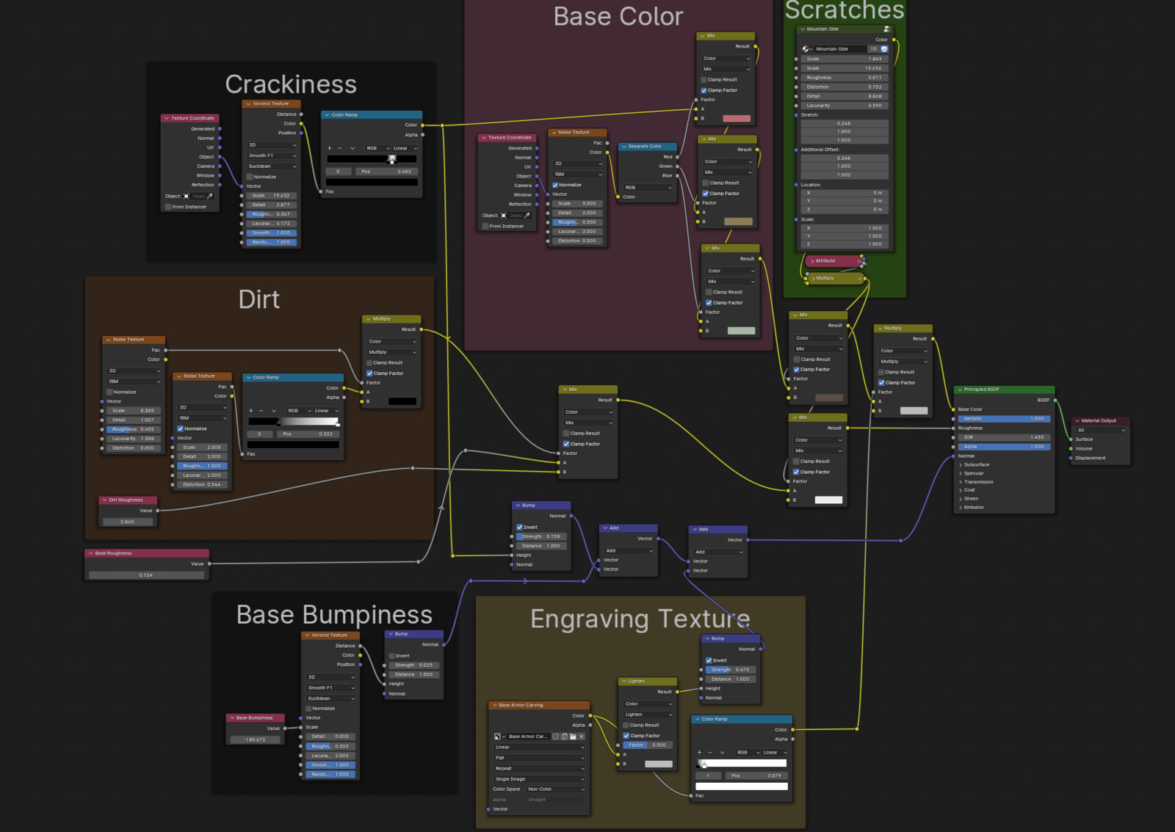Click the Value output socket of Base Roughness node

point(209,564)
